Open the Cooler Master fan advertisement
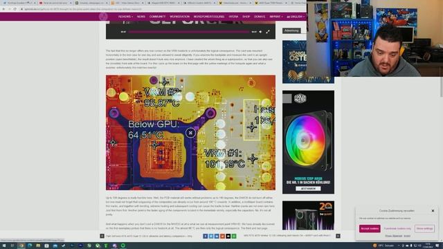The height and width of the screenshot is (249, 443). point(308,142)
